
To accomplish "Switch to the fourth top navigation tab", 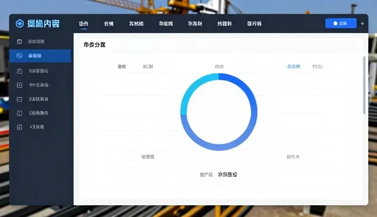I will (x=166, y=24).
